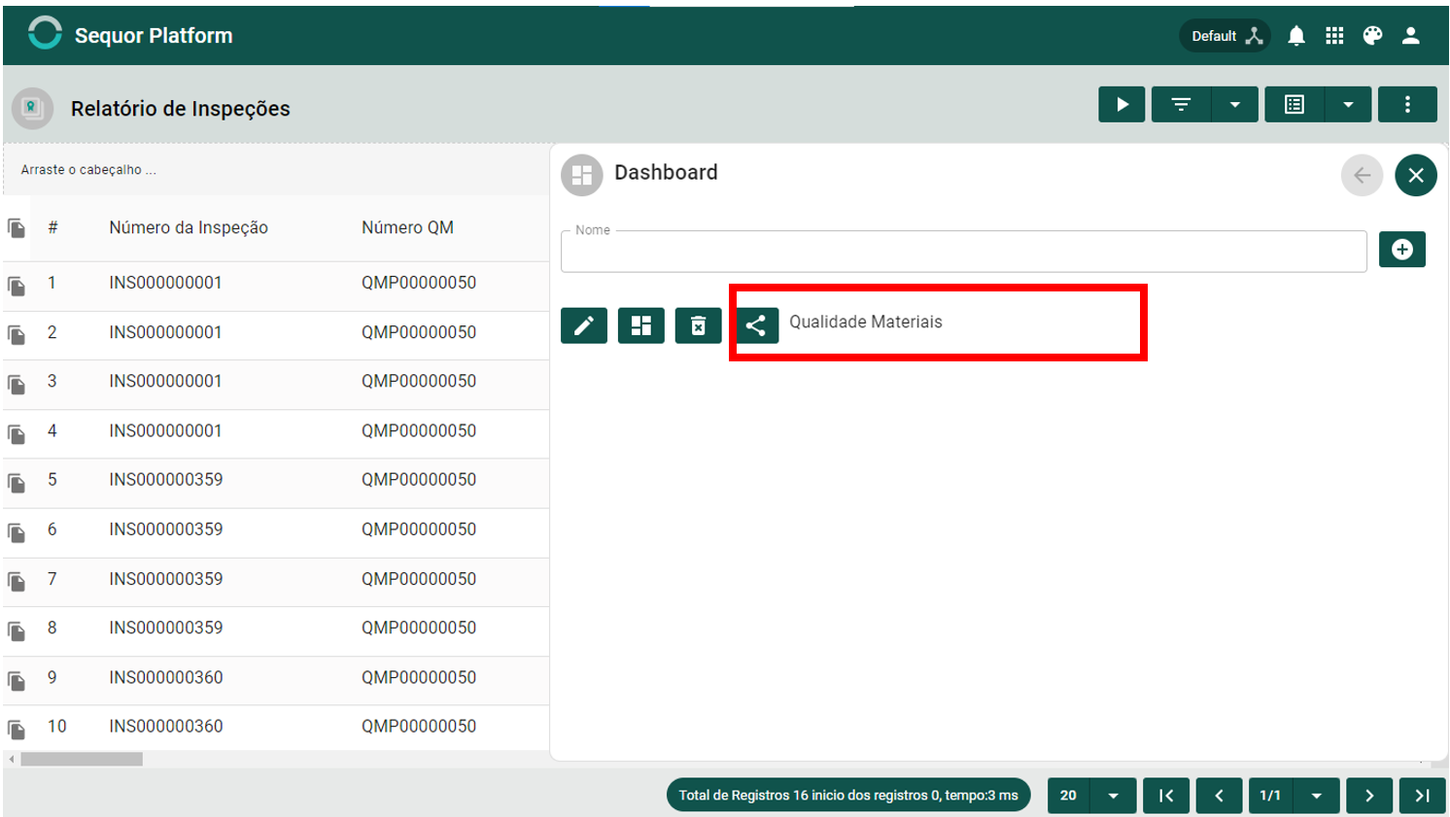Viewport: 1450px width, 817px height.
Task: Select INS000000359 in row 5
Action: (x=166, y=480)
